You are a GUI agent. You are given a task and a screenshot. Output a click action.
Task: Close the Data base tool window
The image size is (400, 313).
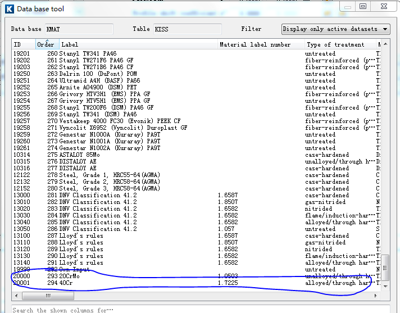click(x=383, y=6)
